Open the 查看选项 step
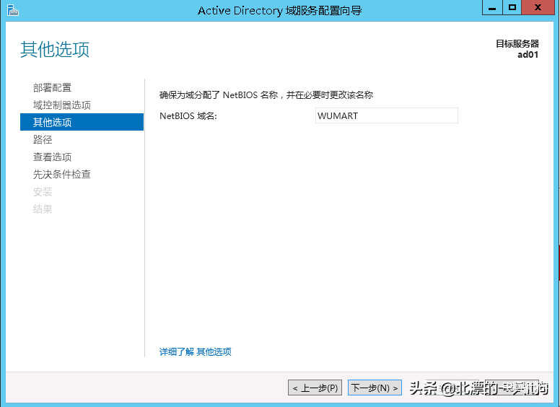Image resolution: width=560 pixels, height=407 pixels. point(52,157)
